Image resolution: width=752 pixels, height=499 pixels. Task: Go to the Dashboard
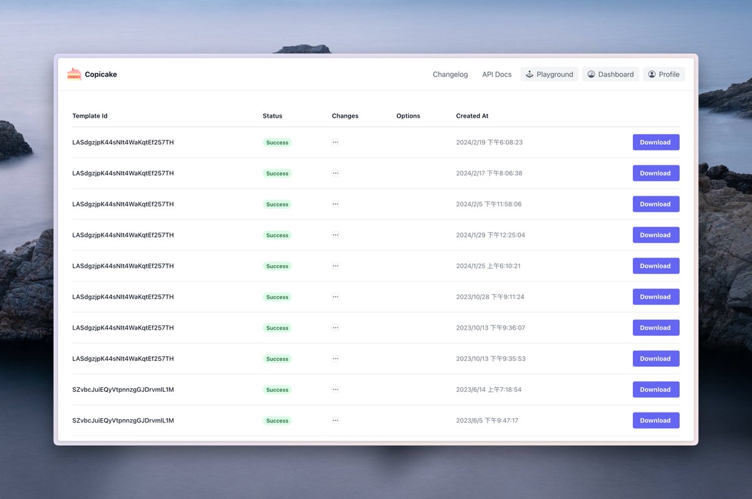coord(610,74)
